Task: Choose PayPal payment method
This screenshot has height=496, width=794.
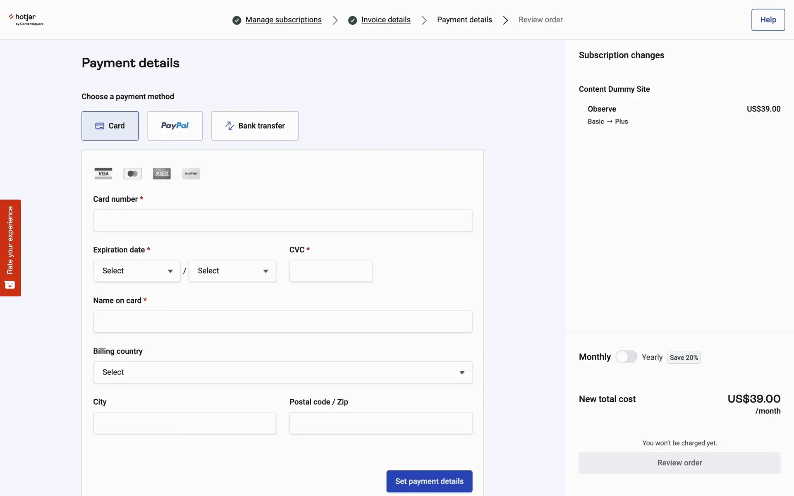Action: point(175,126)
